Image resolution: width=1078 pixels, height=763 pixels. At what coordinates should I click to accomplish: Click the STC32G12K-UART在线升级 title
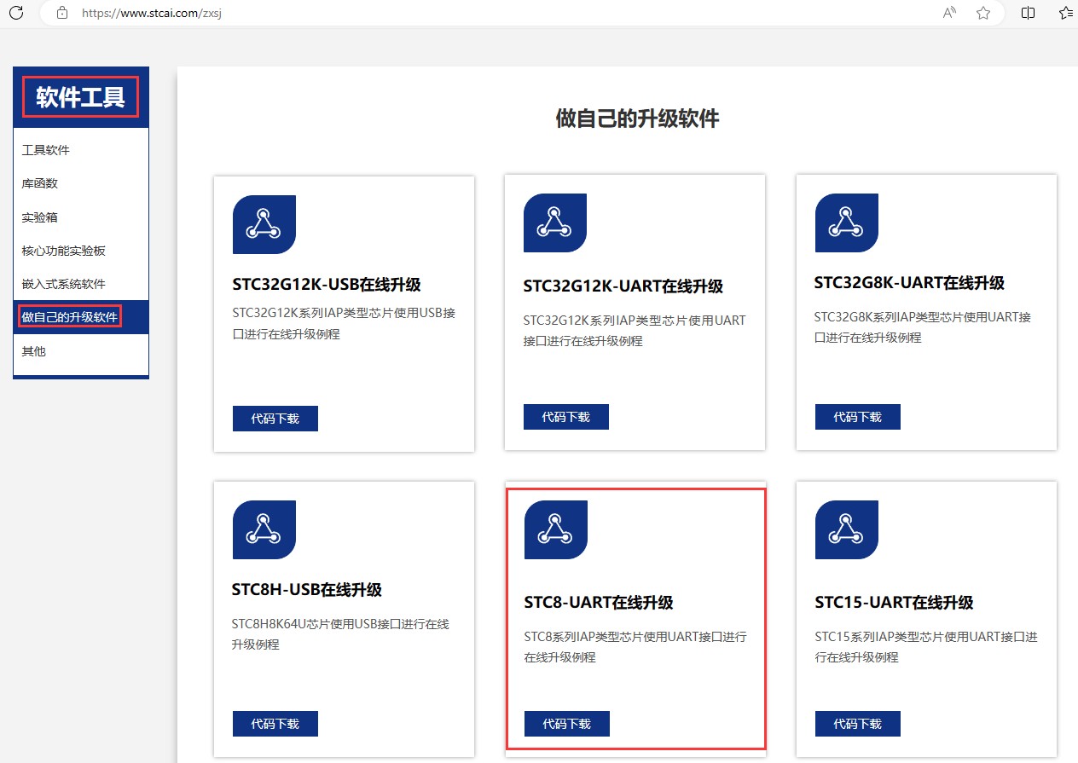click(x=623, y=286)
